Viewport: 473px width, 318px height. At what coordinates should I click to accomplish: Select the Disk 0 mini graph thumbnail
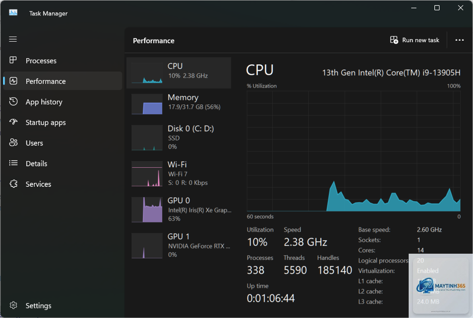pos(147,137)
